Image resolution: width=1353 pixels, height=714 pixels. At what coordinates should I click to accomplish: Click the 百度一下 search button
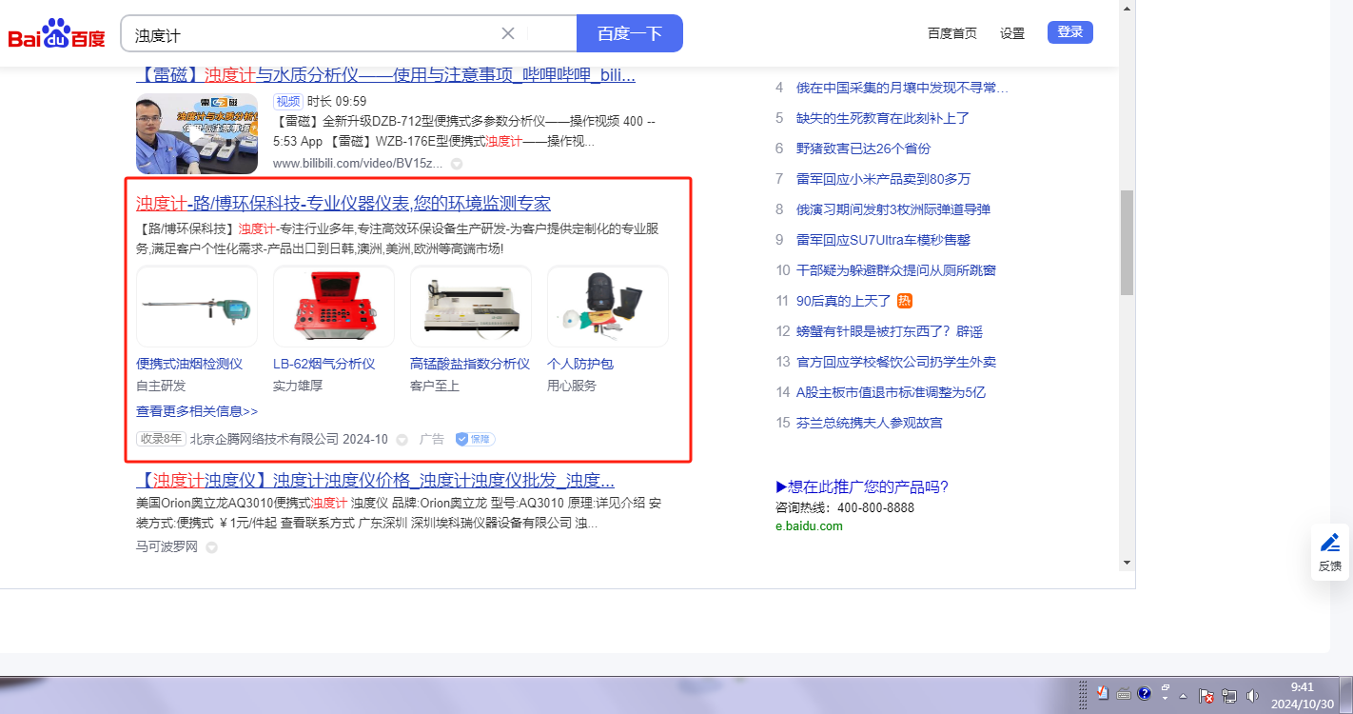click(629, 33)
